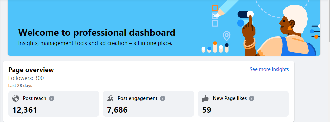Image resolution: width=330 pixels, height=122 pixels.
Task: Click the thumbs-up icon beside New Page likes
Action: tap(205, 98)
